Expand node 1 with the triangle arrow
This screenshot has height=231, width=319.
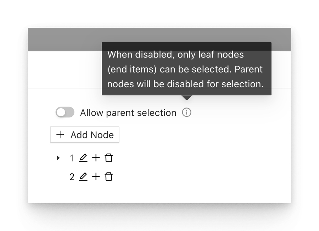[58, 158]
